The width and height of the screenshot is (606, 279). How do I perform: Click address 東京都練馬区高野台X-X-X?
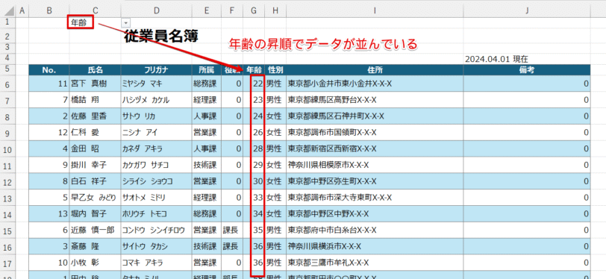pyautogui.click(x=375, y=100)
